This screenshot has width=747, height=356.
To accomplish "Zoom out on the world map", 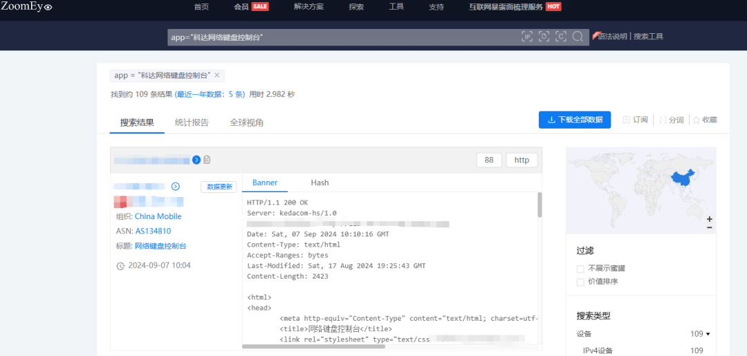I will 710,227.
